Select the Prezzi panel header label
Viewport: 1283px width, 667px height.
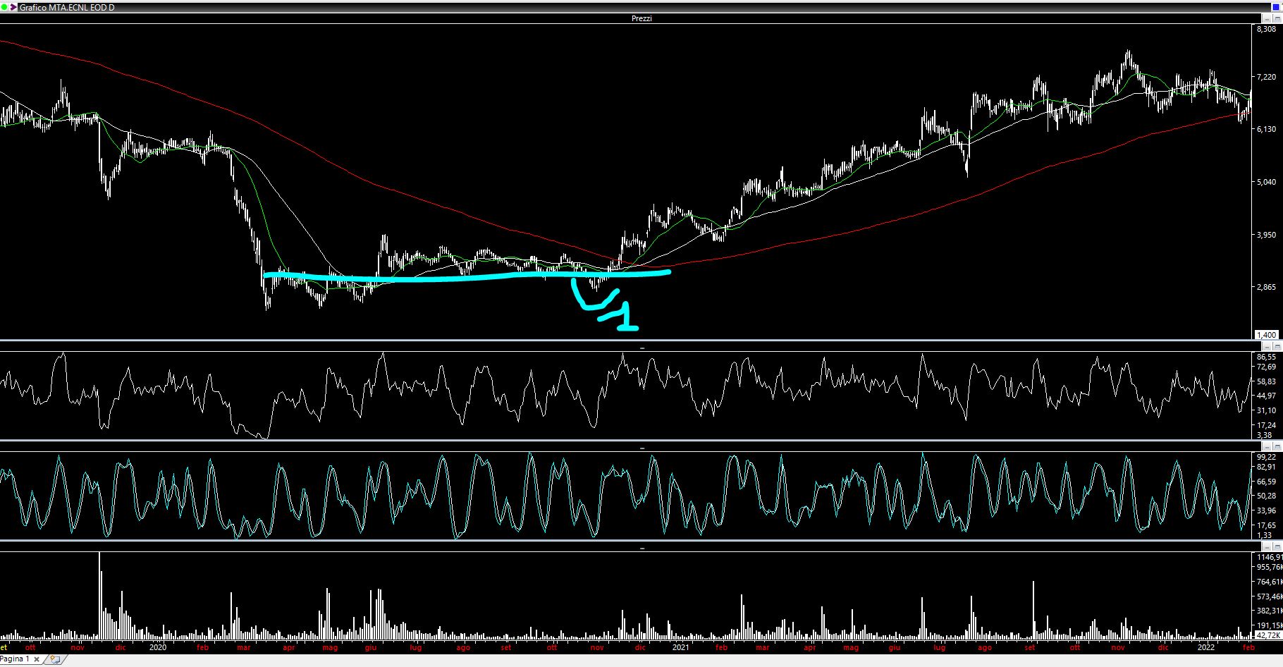click(641, 18)
